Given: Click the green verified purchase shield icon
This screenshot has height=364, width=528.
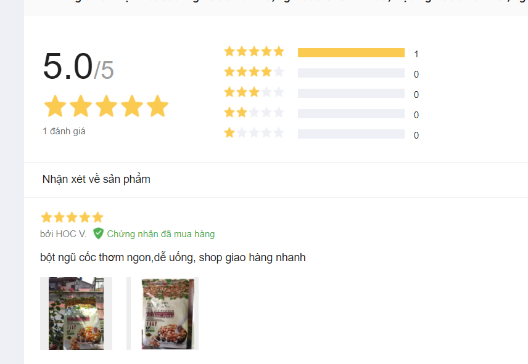Looking at the screenshot, I should [98, 233].
